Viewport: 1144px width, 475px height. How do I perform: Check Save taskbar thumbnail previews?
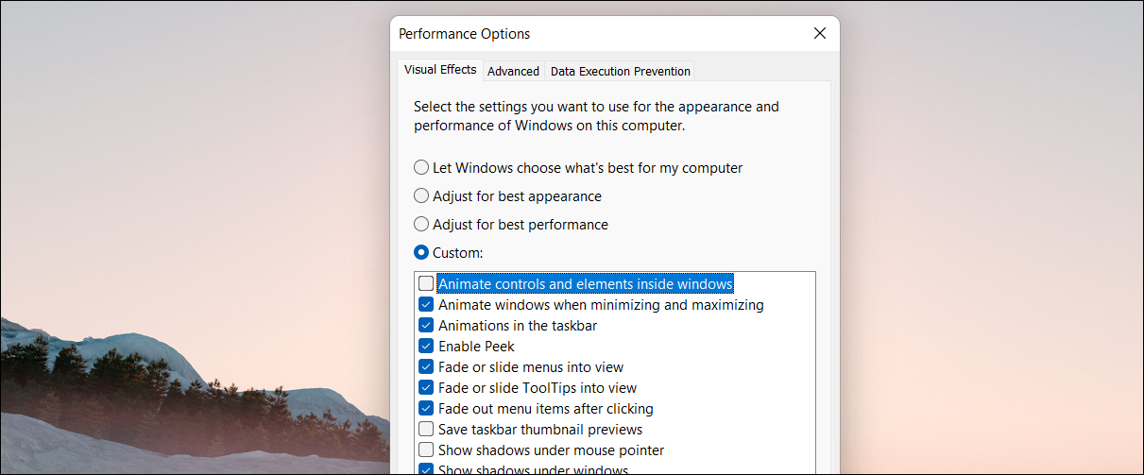coord(427,430)
